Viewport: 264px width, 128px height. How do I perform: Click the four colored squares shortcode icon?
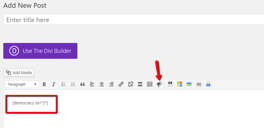[179, 84]
